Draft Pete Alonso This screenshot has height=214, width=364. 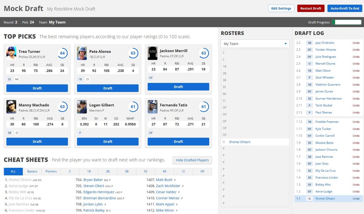tap(108, 88)
